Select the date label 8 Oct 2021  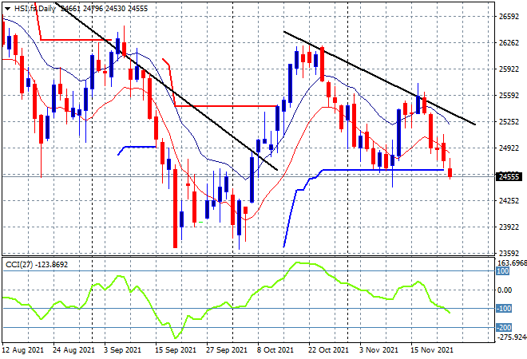(275, 350)
